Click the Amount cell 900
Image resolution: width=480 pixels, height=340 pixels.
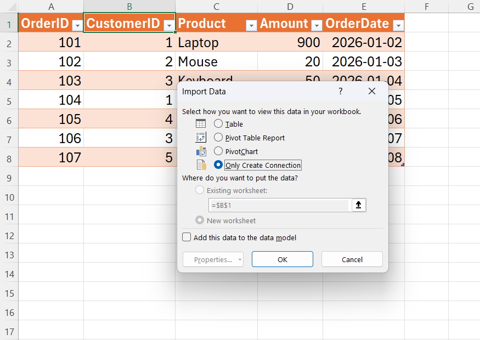click(x=290, y=42)
